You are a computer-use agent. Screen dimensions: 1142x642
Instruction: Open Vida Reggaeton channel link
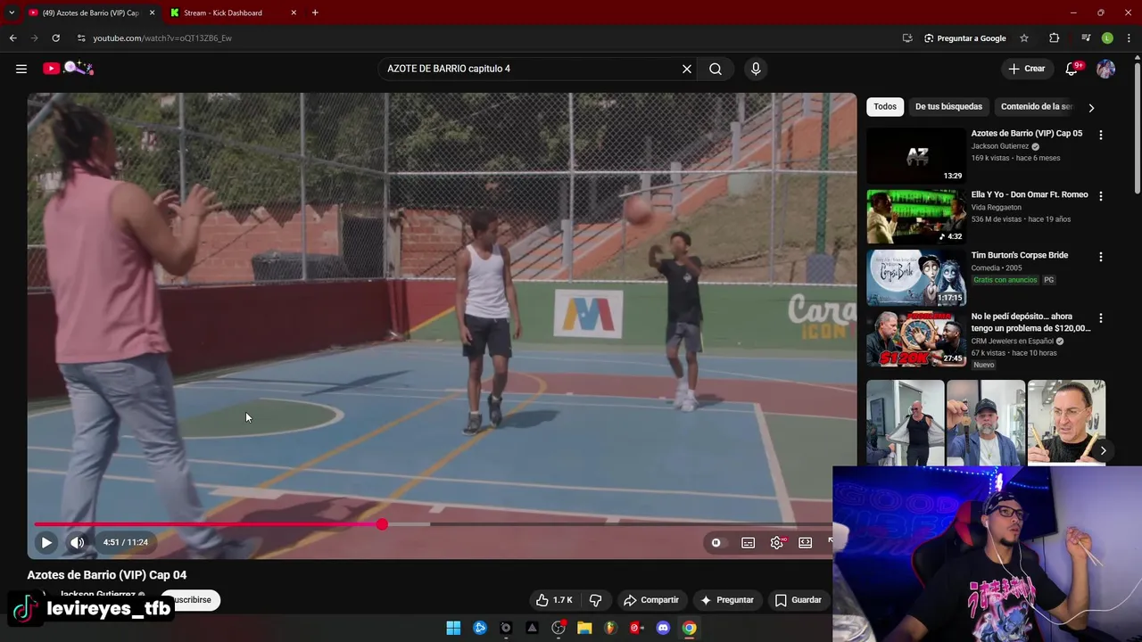tap(997, 208)
